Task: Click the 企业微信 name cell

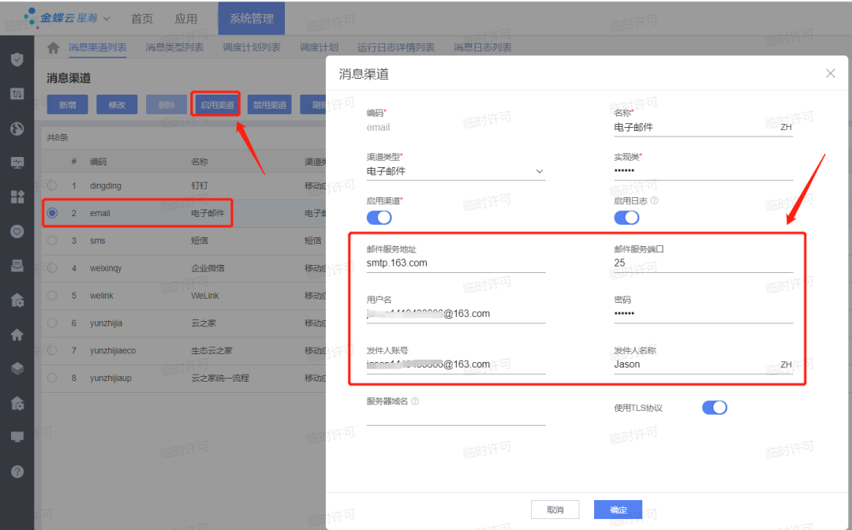Action: point(207,267)
